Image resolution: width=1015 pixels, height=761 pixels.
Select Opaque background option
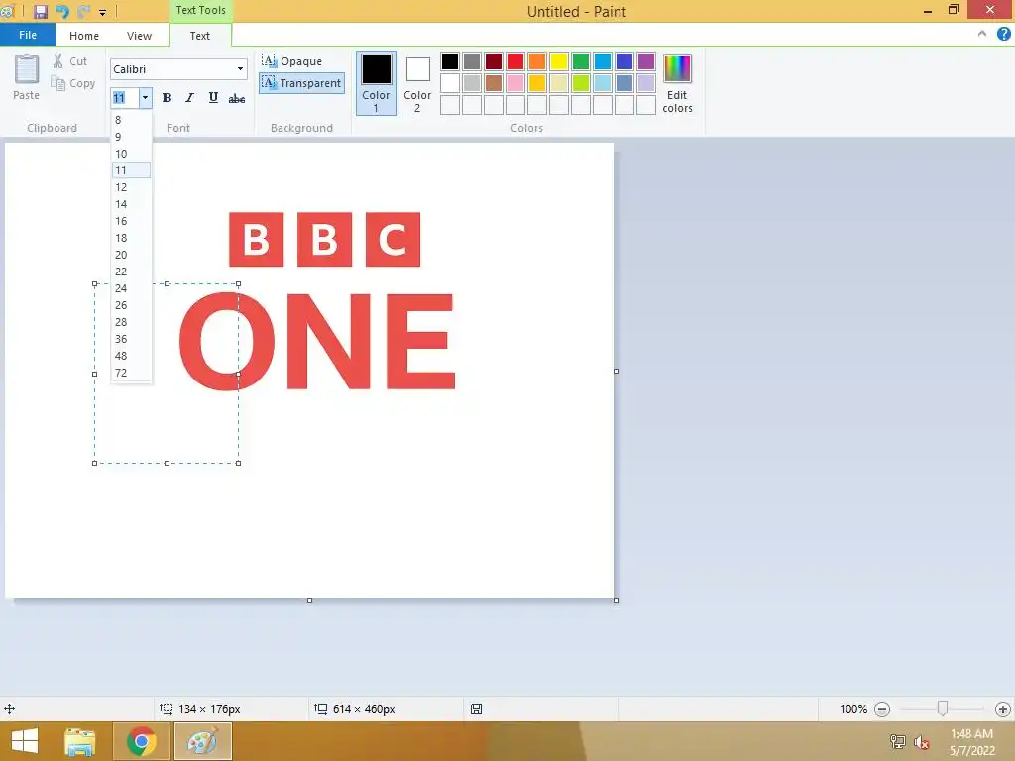tap(292, 61)
